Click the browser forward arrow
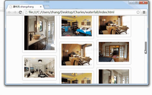The width and height of the screenshot is (152, 95). tap(15, 12)
